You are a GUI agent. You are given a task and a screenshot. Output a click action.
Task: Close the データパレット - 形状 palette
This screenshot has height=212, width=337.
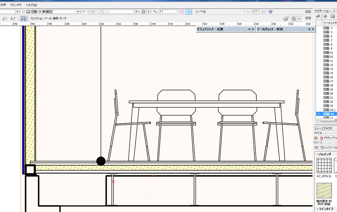click(x=313, y=30)
